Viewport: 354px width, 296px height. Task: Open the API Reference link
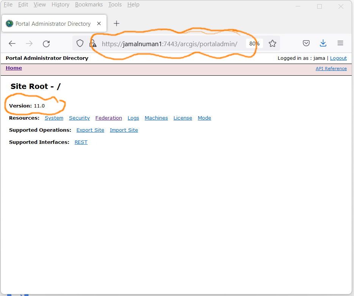coord(331,69)
